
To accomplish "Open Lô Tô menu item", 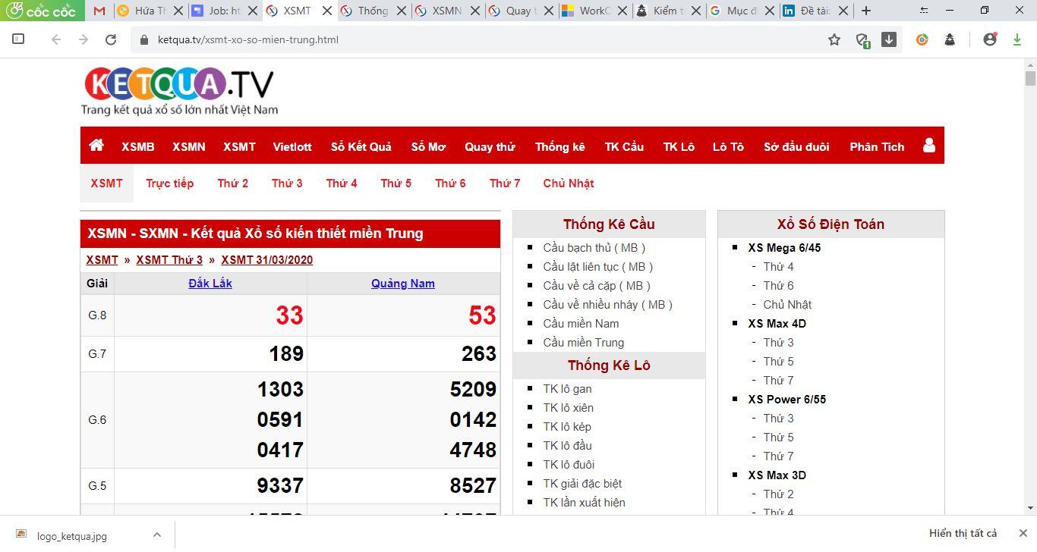I will [728, 146].
